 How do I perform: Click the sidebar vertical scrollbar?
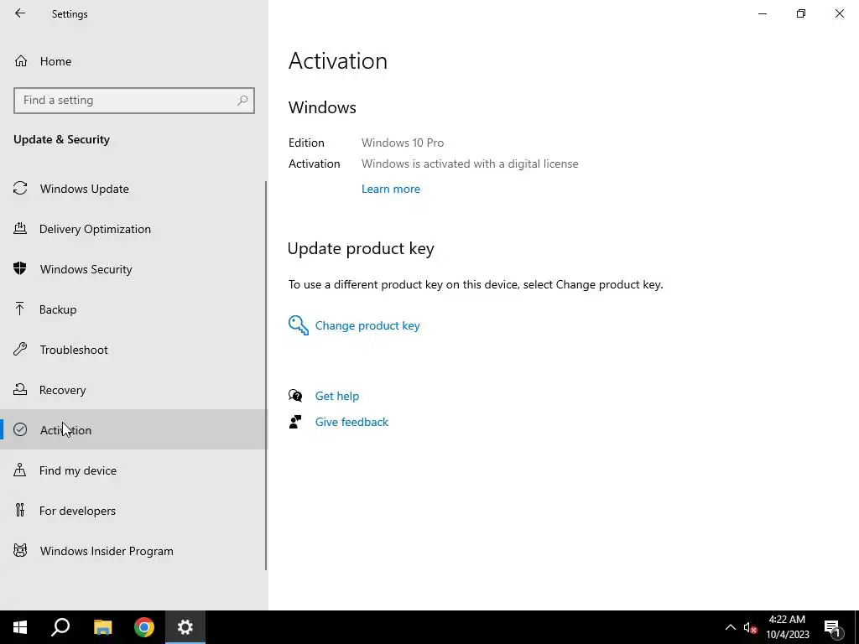pos(266,375)
